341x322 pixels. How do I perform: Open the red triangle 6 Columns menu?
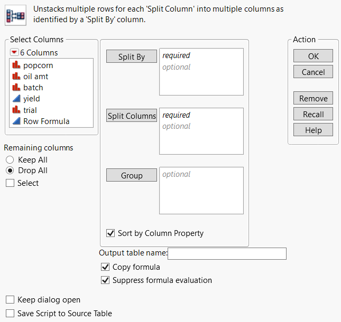[x=14, y=53]
